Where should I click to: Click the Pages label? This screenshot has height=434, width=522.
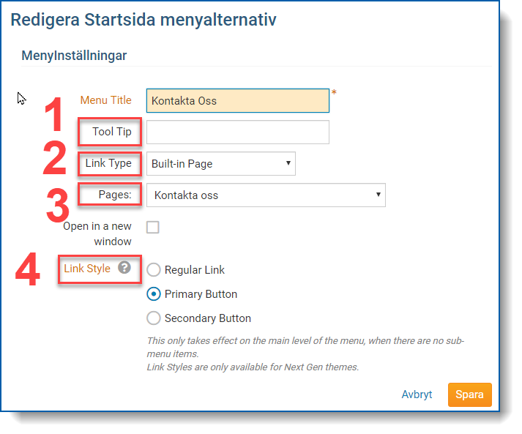coord(115,195)
